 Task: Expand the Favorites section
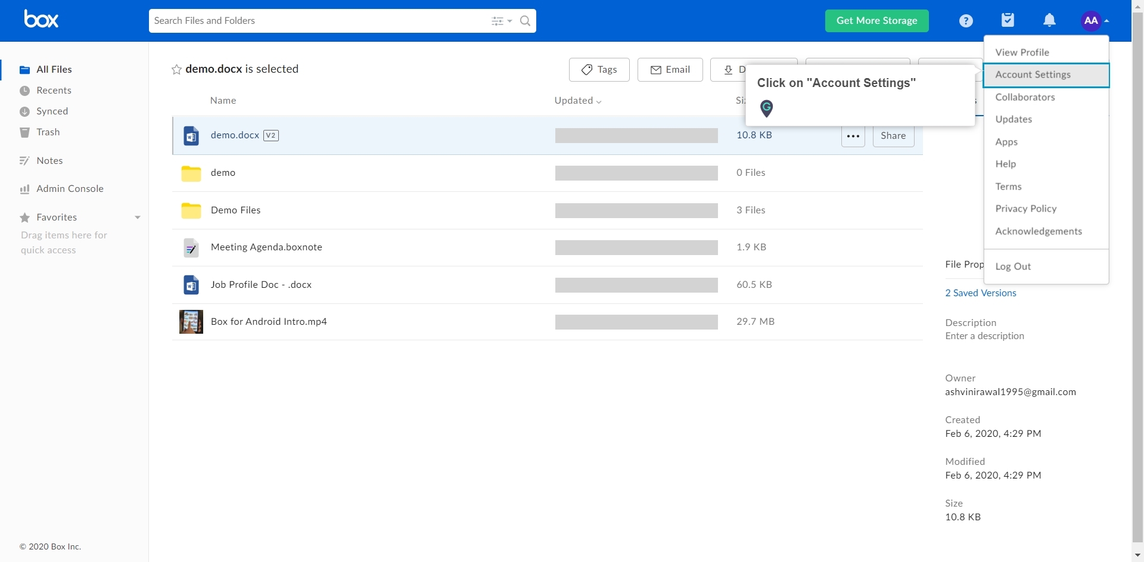(x=138, y=218)
